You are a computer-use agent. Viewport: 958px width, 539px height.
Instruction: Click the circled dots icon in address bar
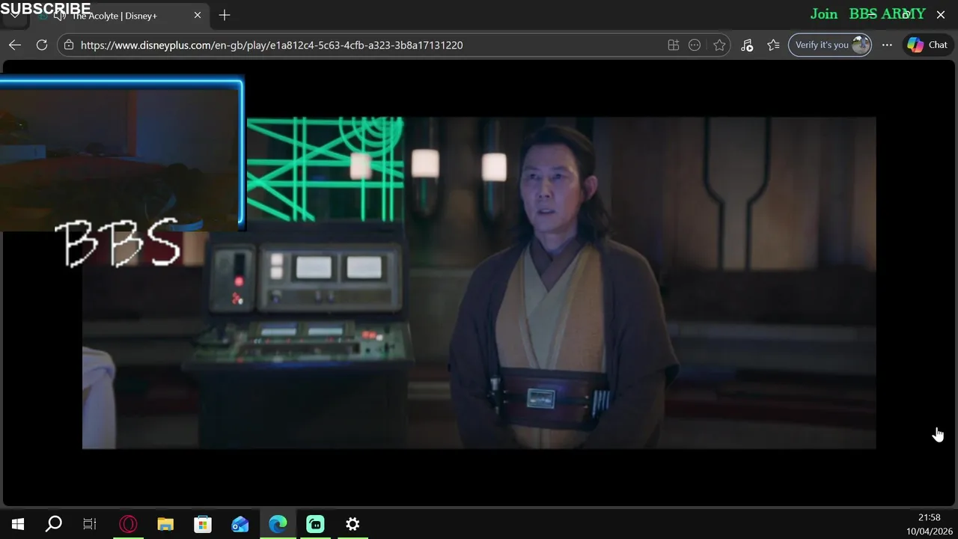(695, 45)
